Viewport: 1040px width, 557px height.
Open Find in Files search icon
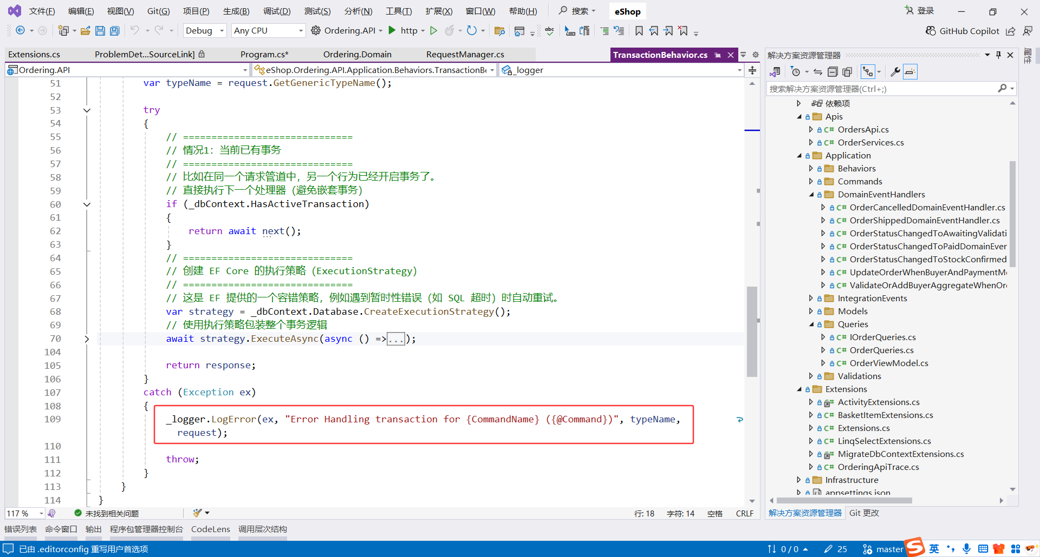click(500, 31)
